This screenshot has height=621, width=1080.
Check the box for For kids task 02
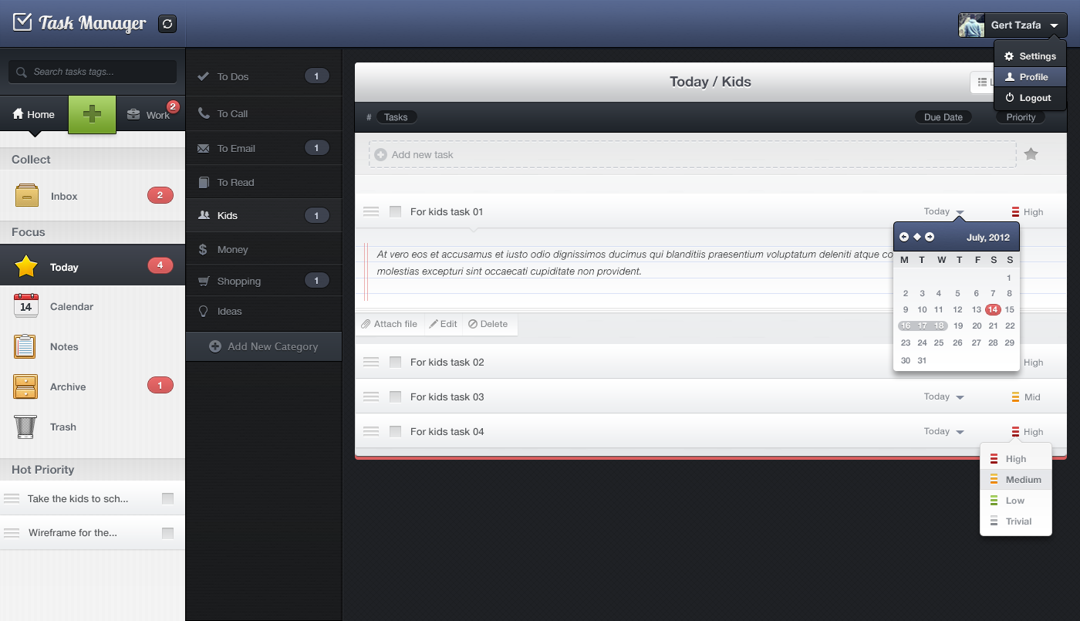click(x=396, y=362)
